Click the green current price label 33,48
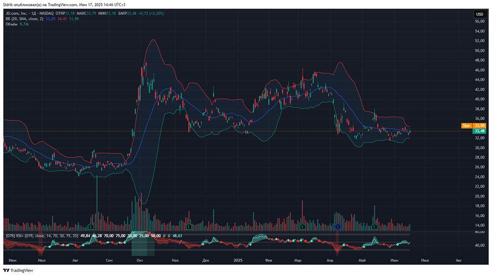This screenshot has width=492, height=276. click(x=479, y=131)
